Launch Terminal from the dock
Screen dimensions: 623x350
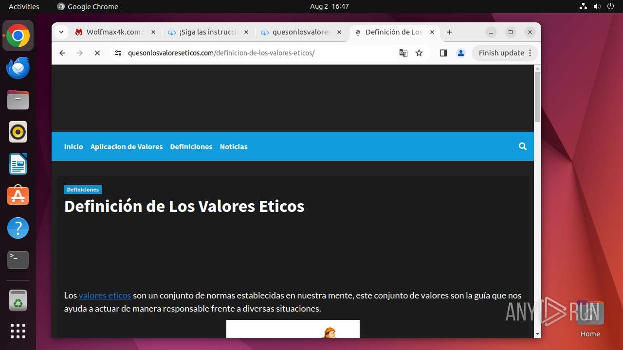click(18, 260)
